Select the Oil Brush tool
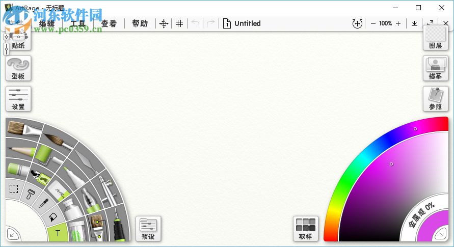454x247 pixels. (x=24, y=129)
